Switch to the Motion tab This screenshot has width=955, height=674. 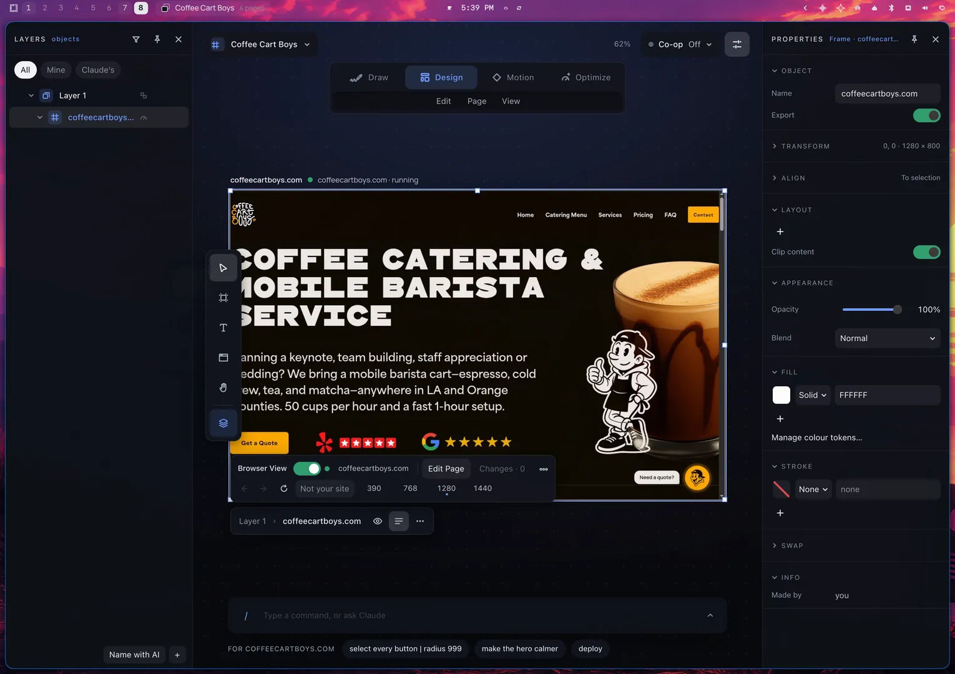513,77
